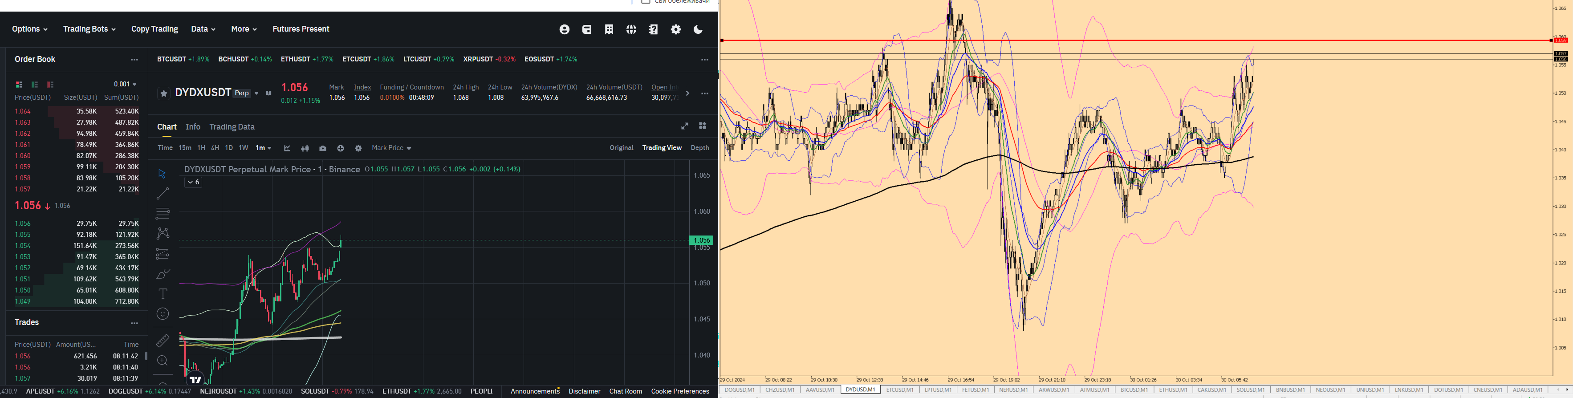Screen dimensions: 1573x398
Task: Toggle dark mode moon icon
Action: click(698, 29)
